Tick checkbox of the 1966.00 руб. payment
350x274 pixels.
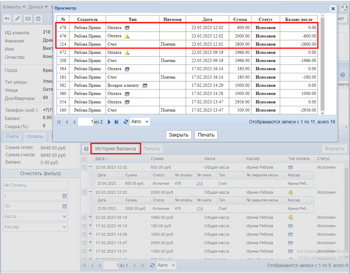pos(84,218)
